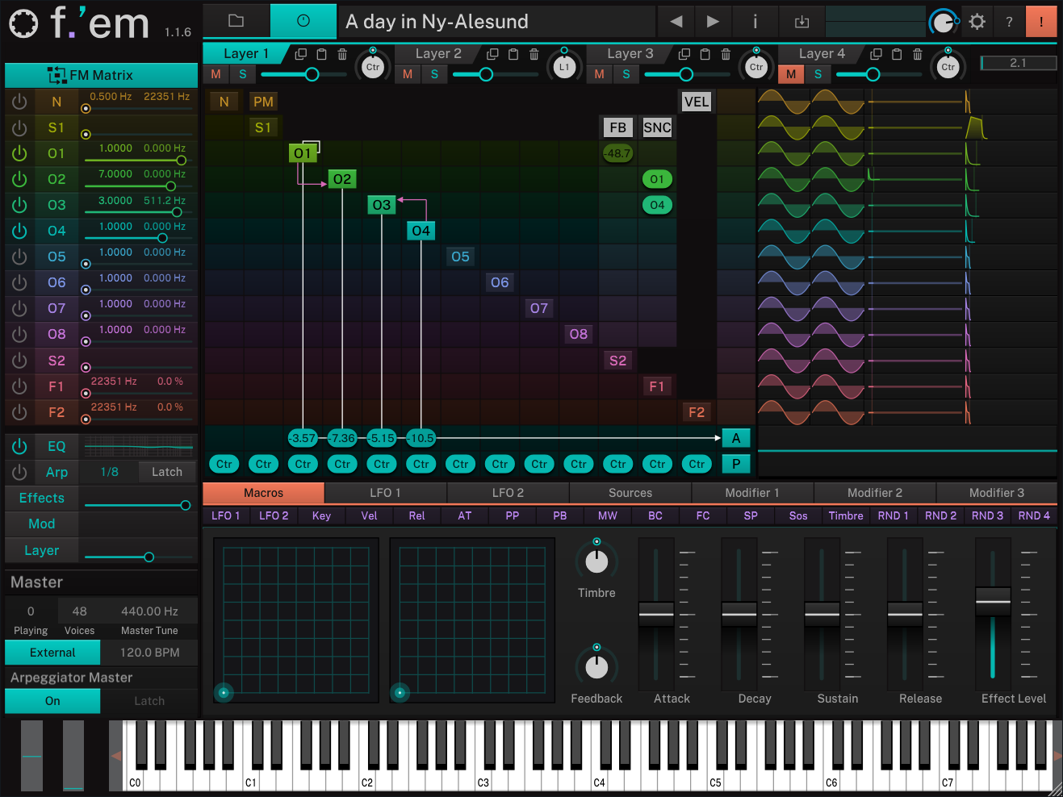Open the preset browser folder icon

point(236,21)
